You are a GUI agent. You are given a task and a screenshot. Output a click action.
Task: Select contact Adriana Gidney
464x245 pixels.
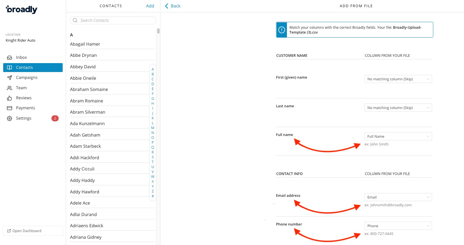[112, 237]
